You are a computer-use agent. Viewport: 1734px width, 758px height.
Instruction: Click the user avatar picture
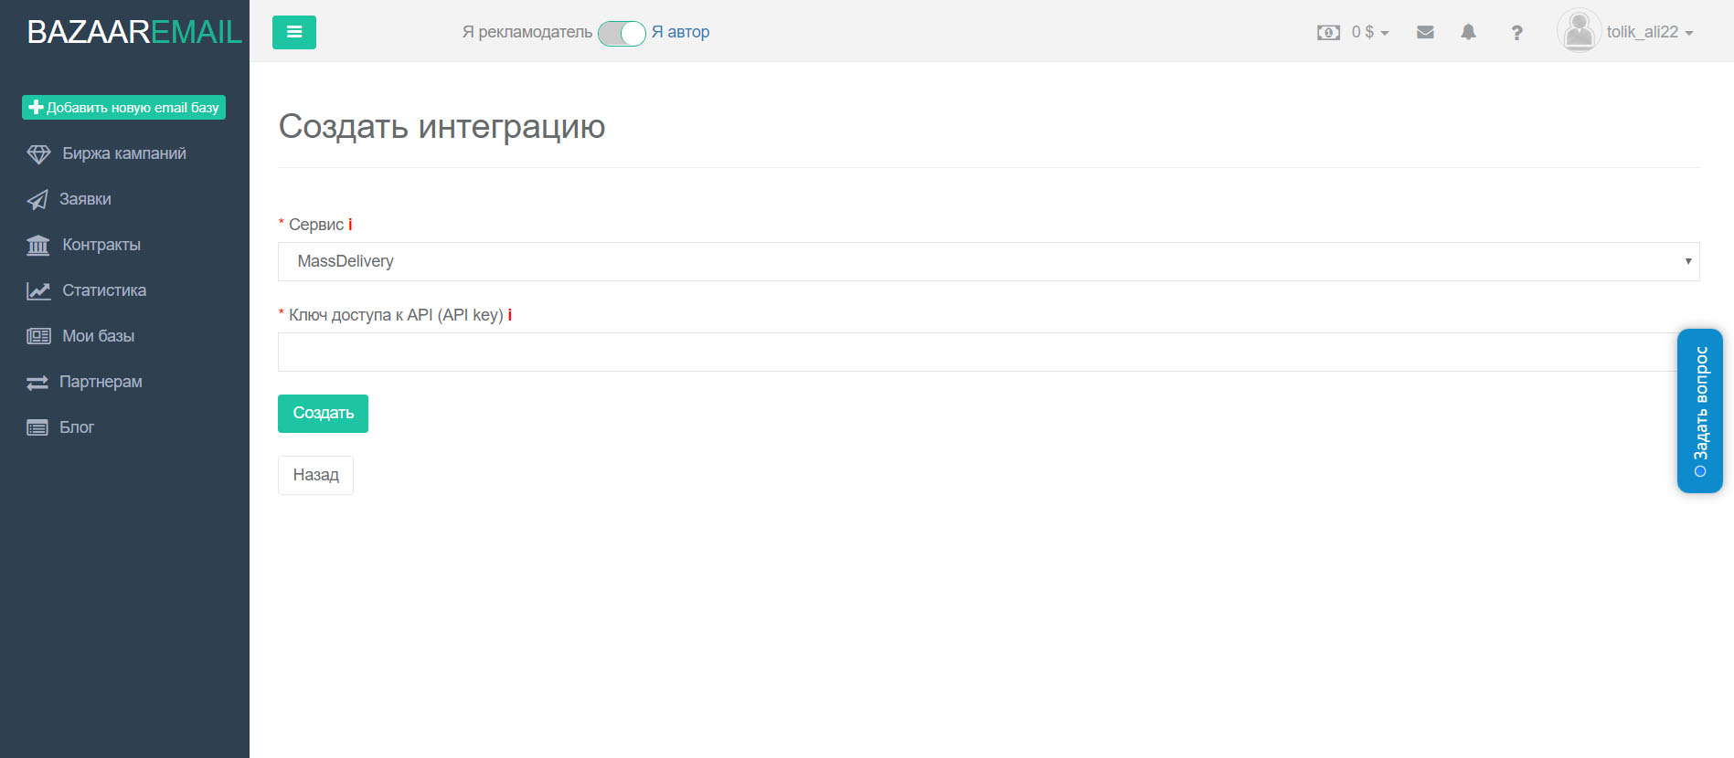(1578, 31)
